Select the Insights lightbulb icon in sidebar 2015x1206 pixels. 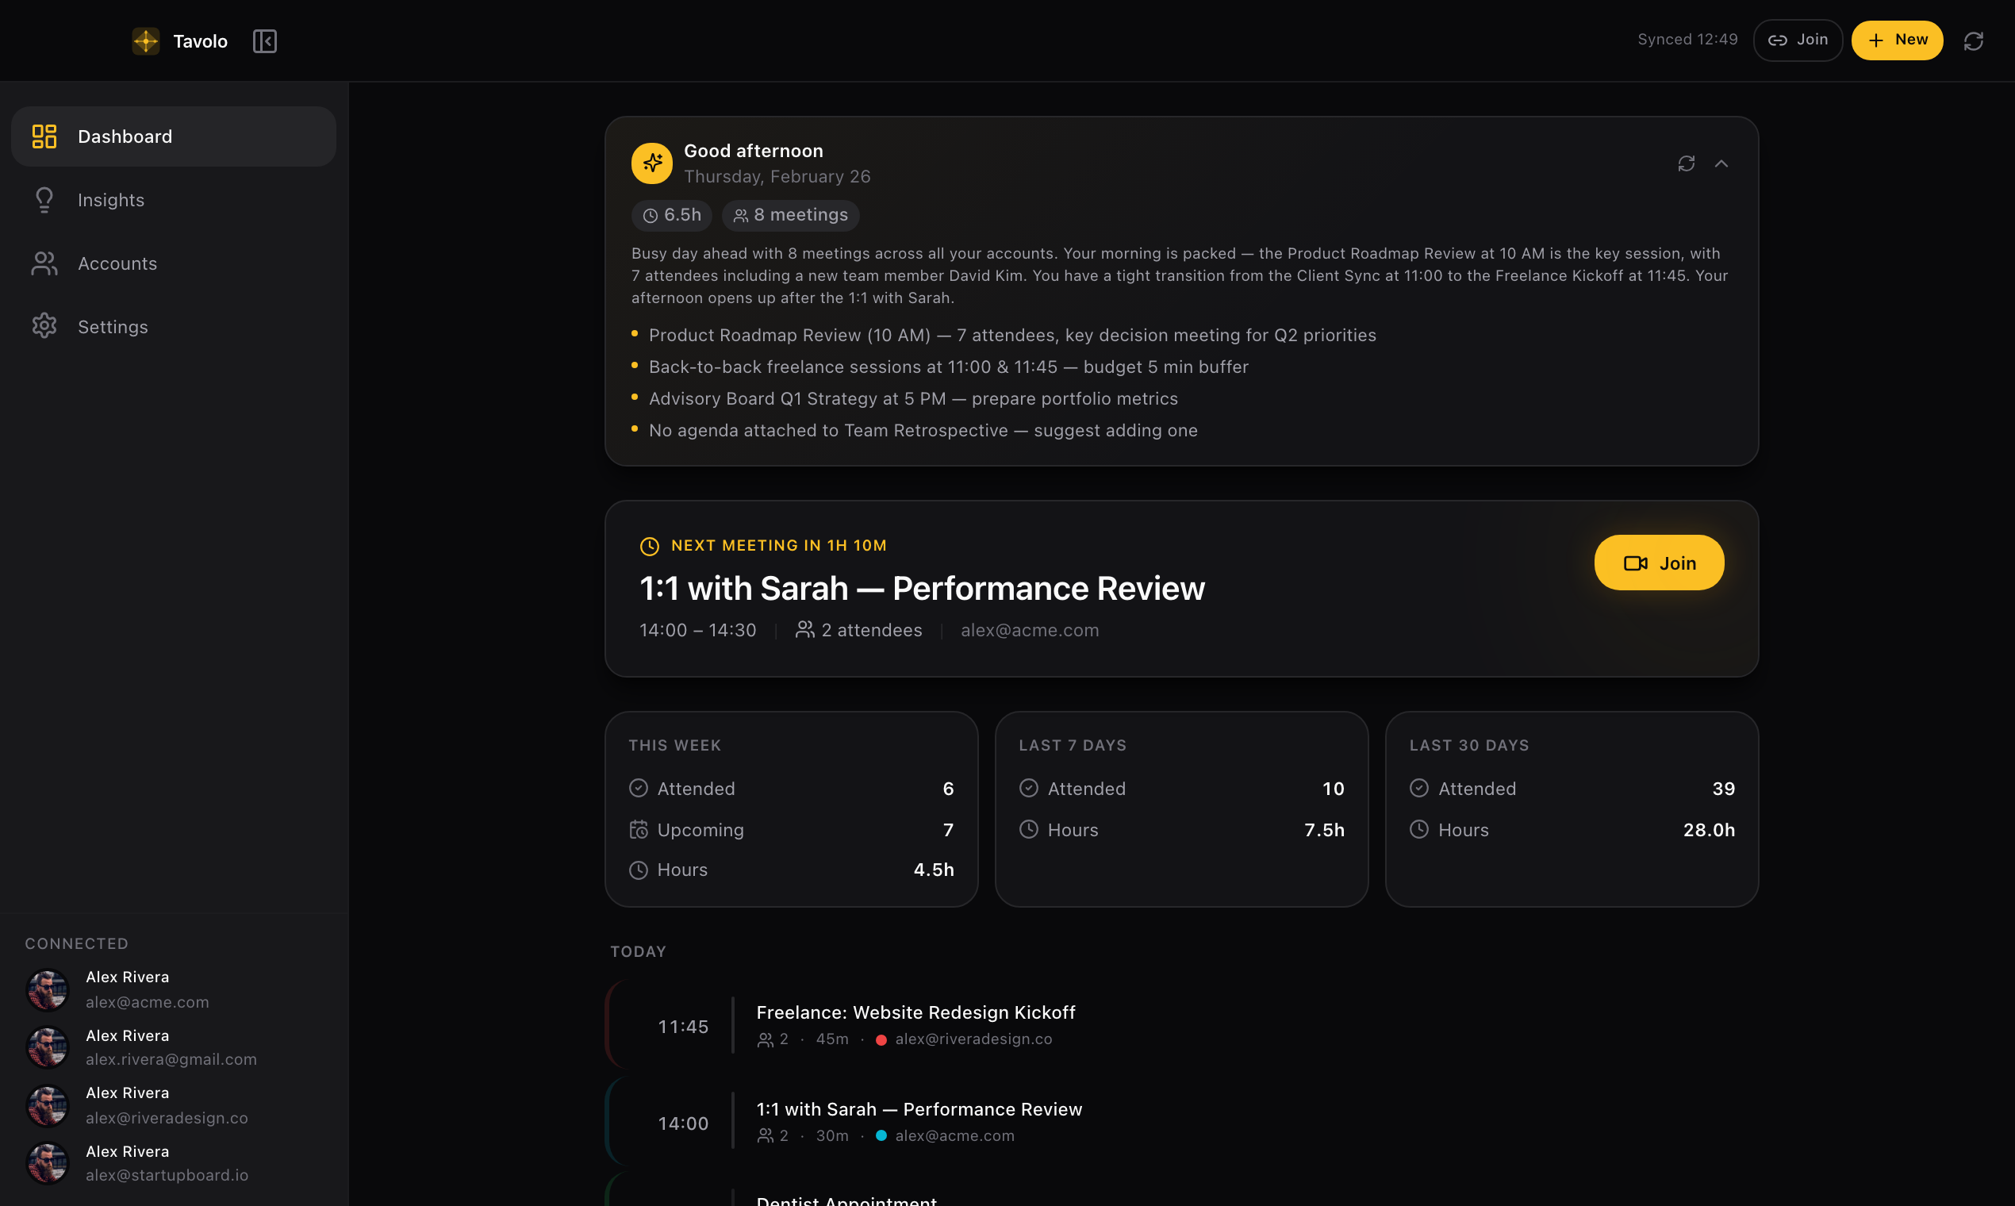tap(44, 200)
